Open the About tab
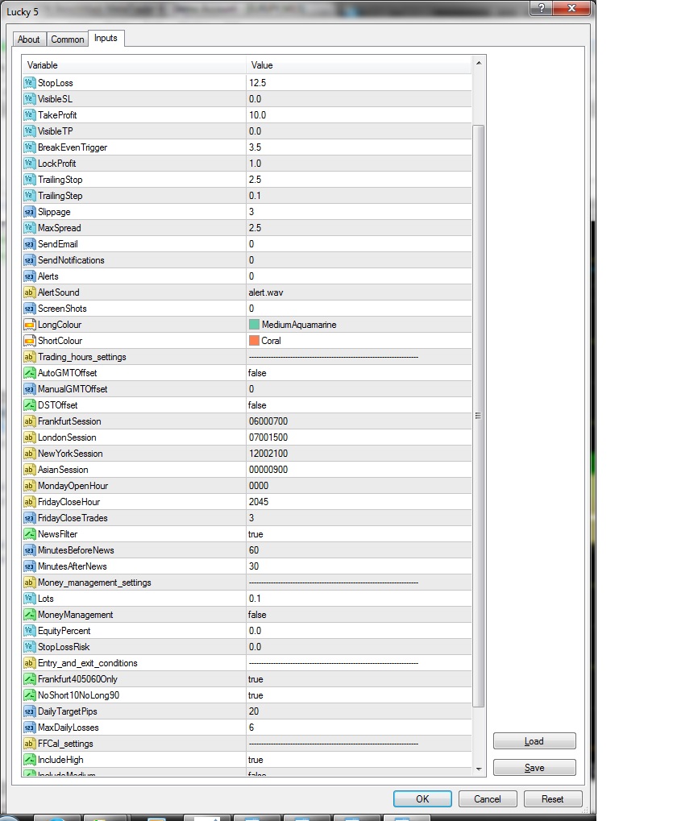Screen dimensions: 677x821 pos(29,39)
